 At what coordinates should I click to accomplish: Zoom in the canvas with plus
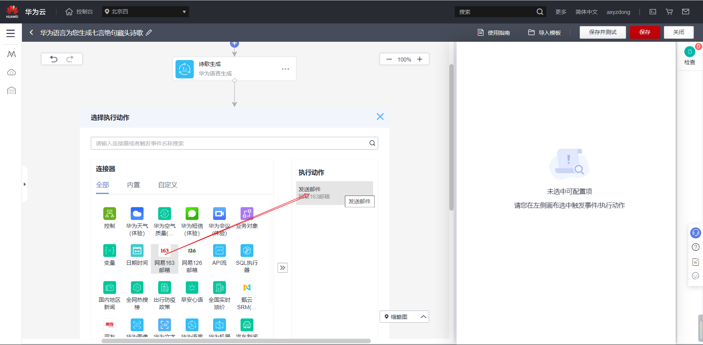click(x=420, y=59)
